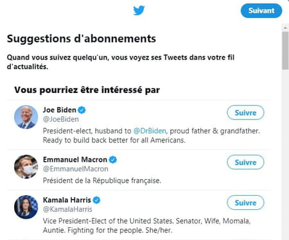
Task: Click the Suivant button
Action: 261,11
